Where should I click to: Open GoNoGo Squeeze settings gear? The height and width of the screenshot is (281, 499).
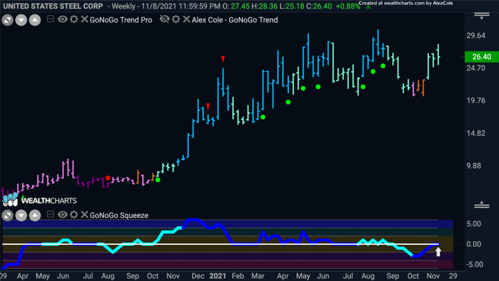pos(74,215)
